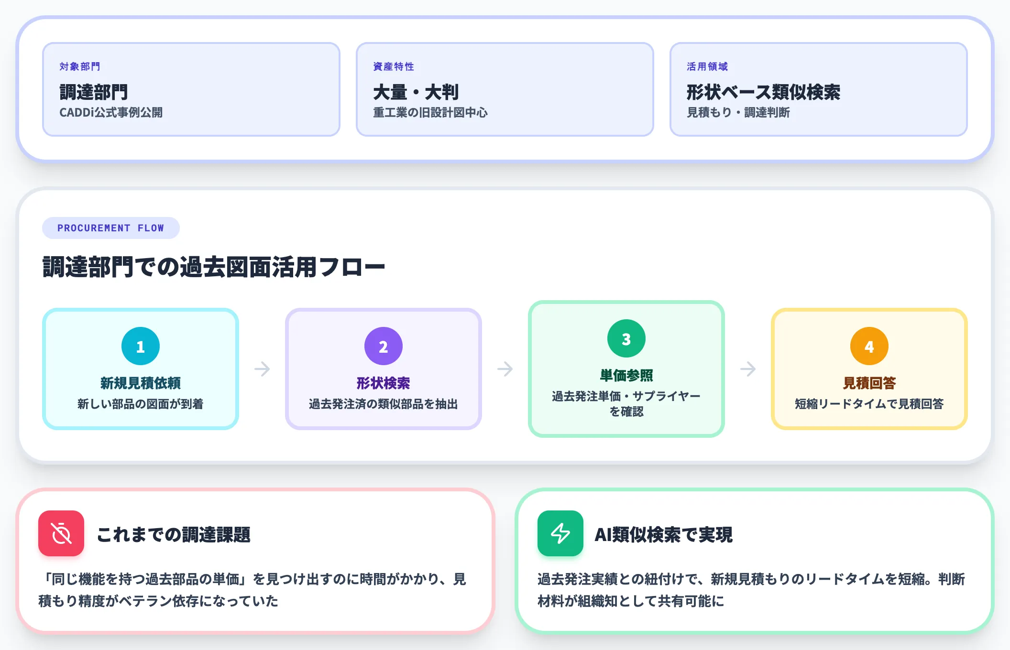Click the green lightning bolt icon
The image size is (1010, 650).
[560, 533]
